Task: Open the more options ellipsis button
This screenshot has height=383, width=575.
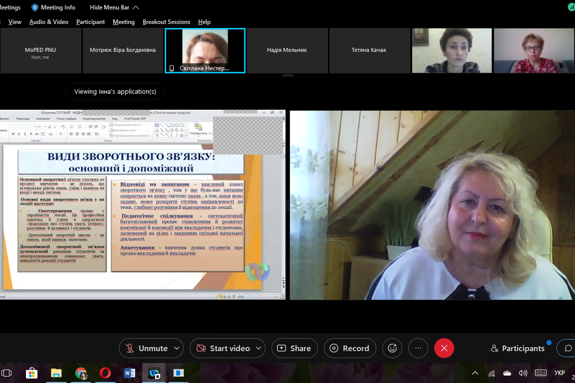Action: pos(418,348)
